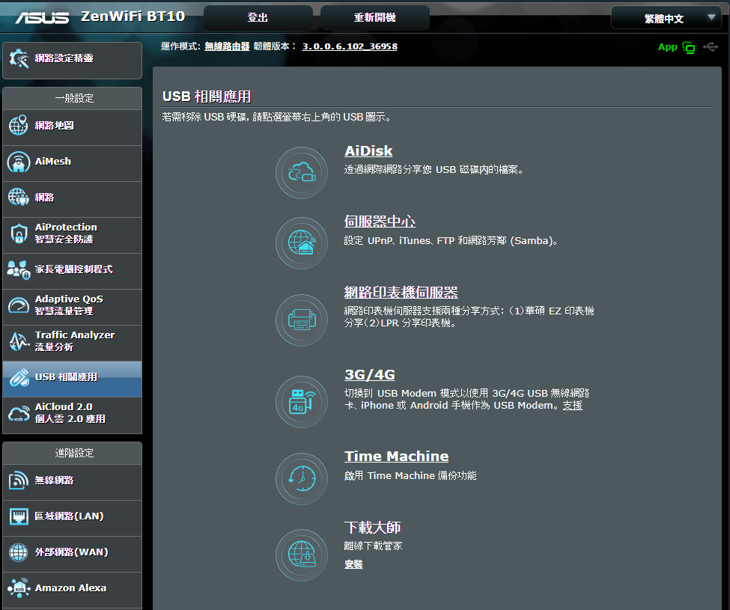Viewport: 730px width, 610px height.
Task: Click the Traffic Analyzer waveform icon
Action: (x=19, y=341)
